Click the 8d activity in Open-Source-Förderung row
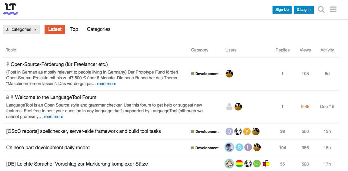348x171 pixels. coord(327,74)
